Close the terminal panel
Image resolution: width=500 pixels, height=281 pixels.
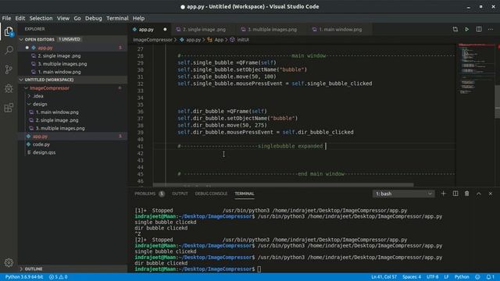point(491,194)
